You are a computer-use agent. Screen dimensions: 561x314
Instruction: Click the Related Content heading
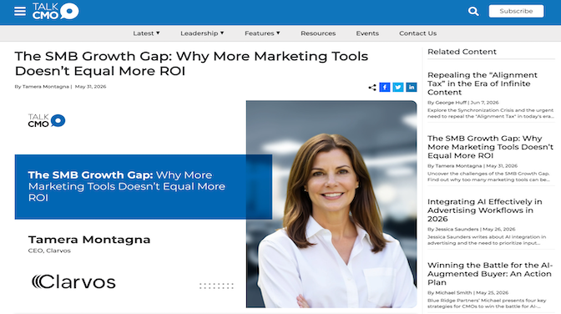462,52
